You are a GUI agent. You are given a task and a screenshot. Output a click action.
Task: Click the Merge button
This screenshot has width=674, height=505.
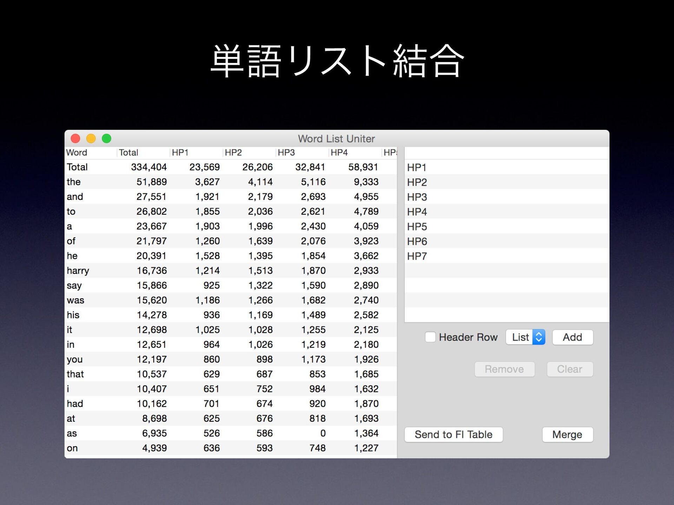tap(567, 435)
